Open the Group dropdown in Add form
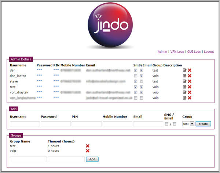Screen dimensions: 220x173 188,124
